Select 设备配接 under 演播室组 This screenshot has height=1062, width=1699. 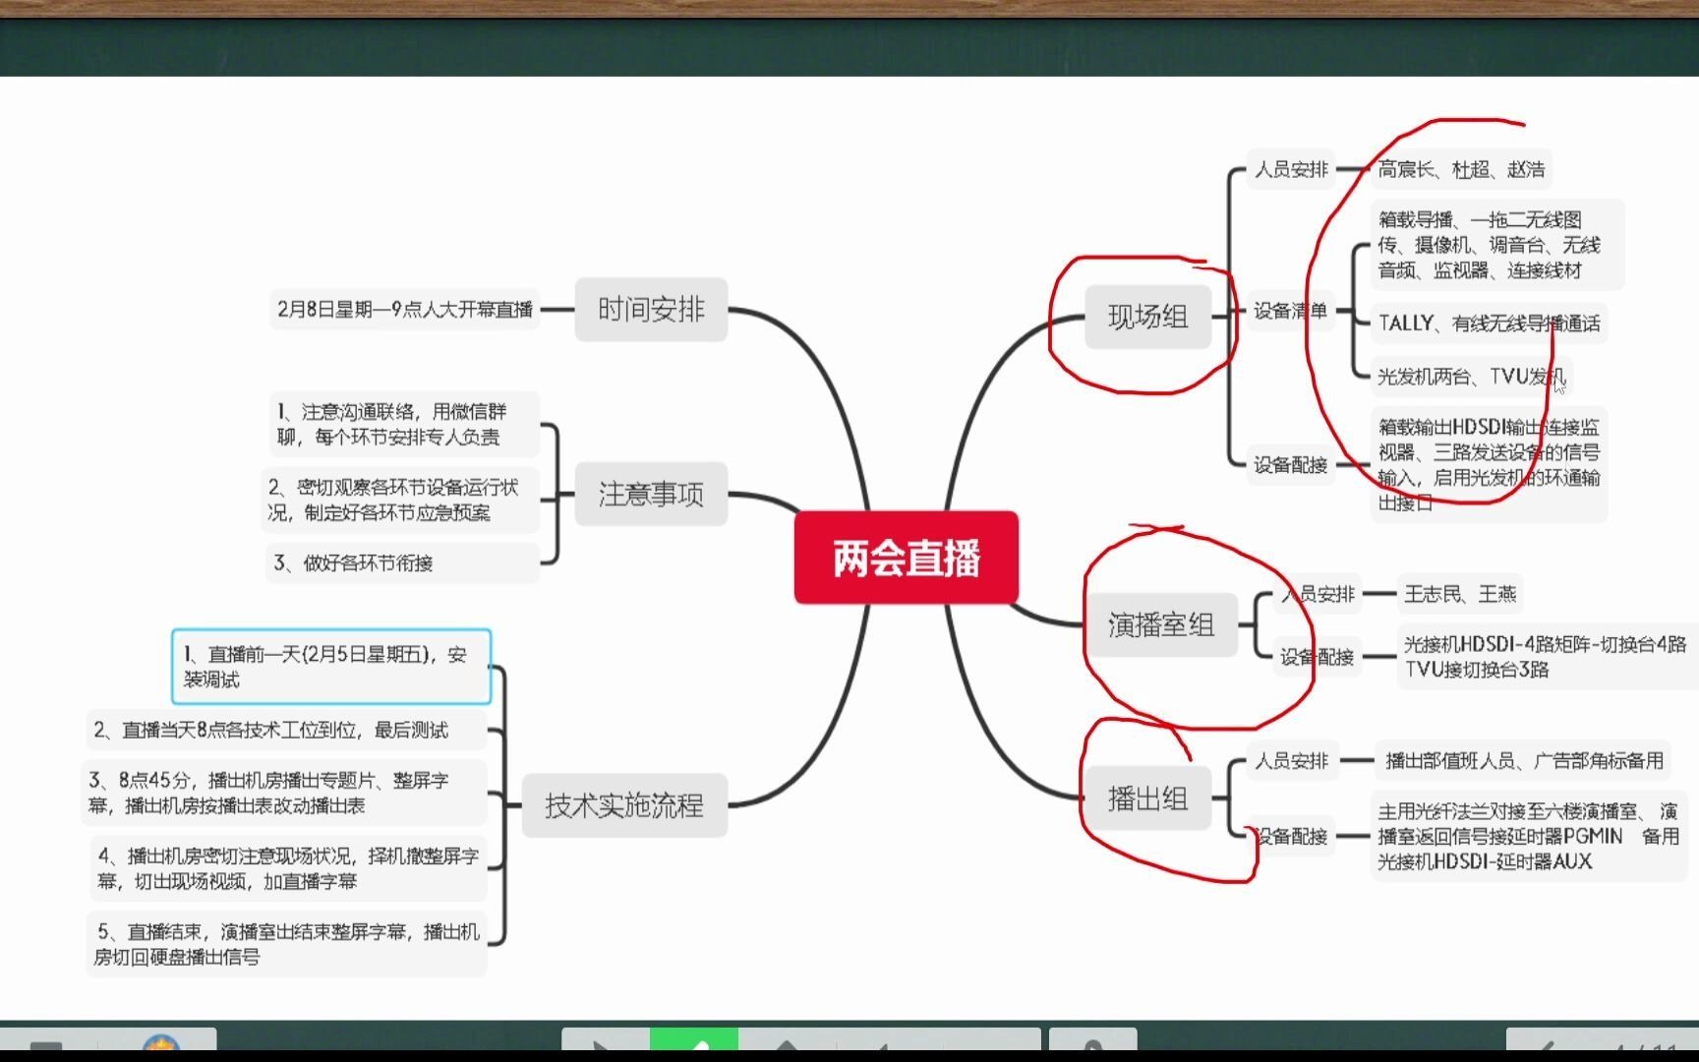pos(1318,657)
